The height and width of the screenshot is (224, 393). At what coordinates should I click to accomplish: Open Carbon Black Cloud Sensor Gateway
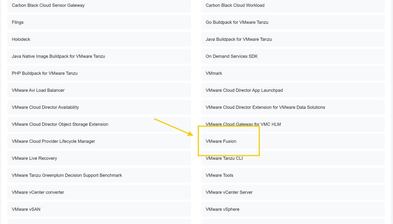[99, 5]
